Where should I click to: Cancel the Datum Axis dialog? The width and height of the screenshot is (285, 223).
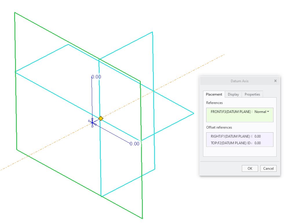click(268, 168)
